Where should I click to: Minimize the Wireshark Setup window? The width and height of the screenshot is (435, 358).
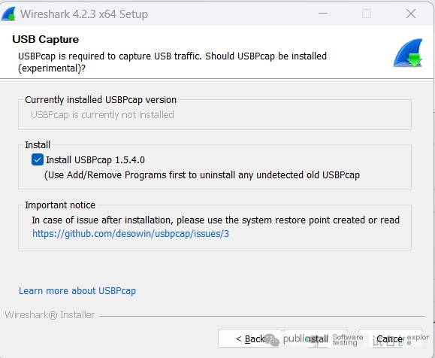click(x=322, y=14)
